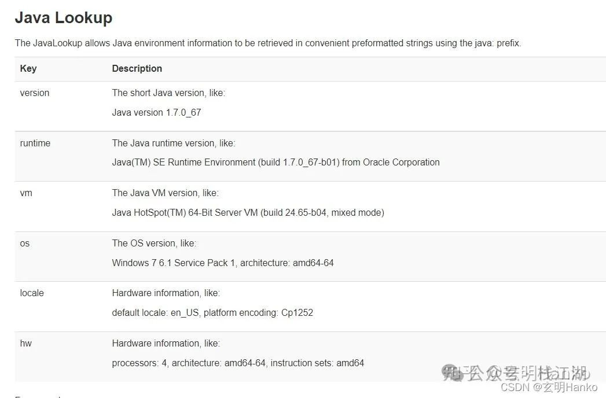
Task: Click the "default locale: en_US" example line
Action: coord(212,312)
